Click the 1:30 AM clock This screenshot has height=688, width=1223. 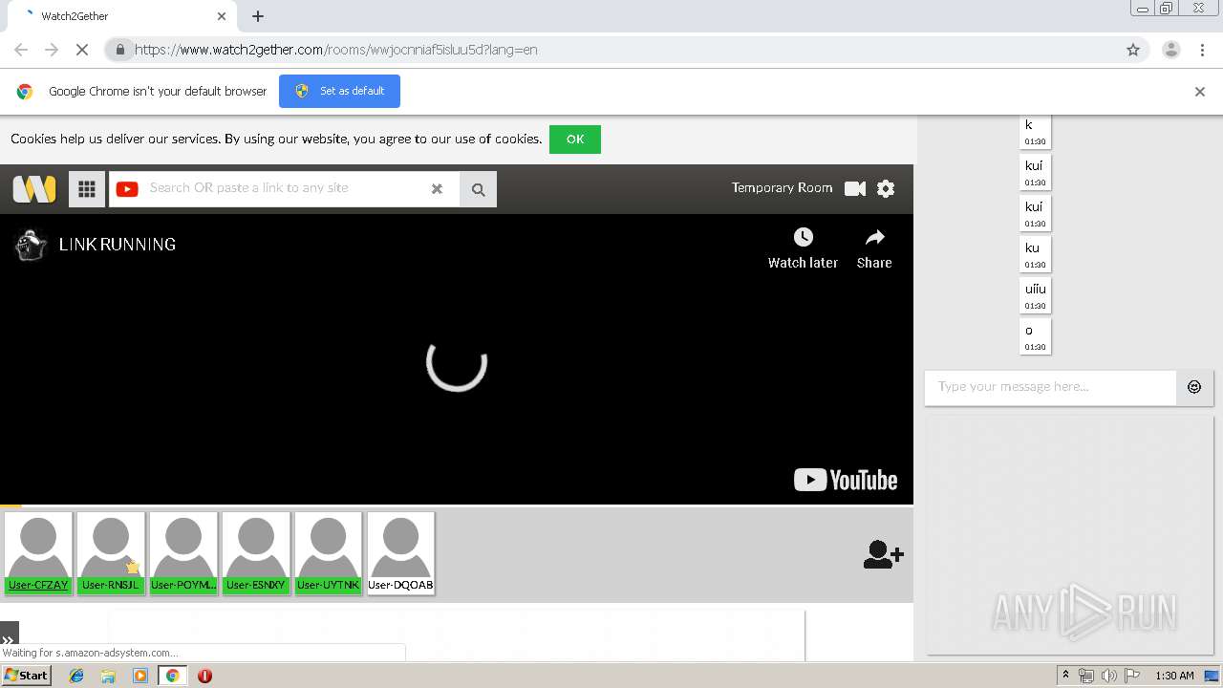[x=1174, y=676]
